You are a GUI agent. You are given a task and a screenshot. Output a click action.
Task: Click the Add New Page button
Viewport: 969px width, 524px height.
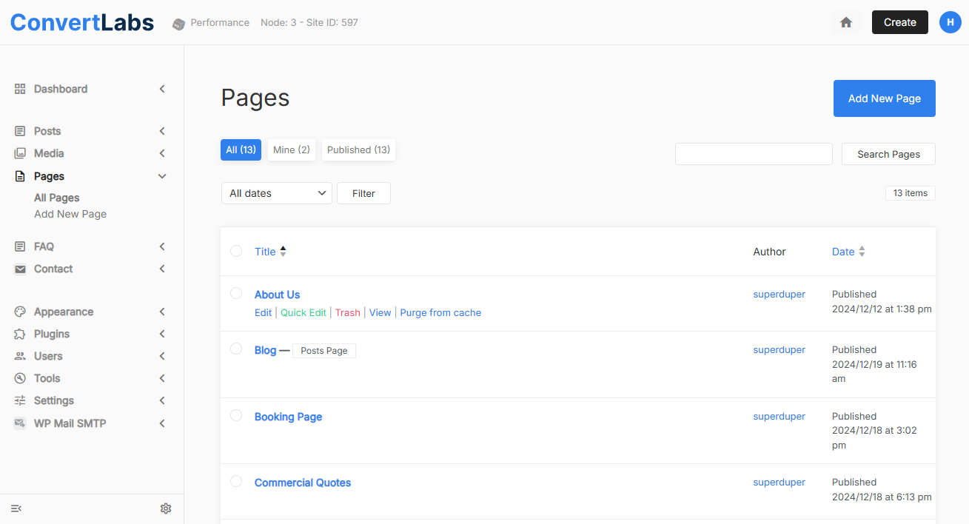point(884,98)
